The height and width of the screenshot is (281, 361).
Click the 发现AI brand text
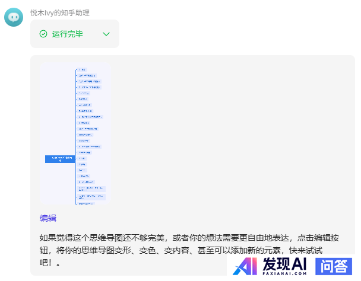click(284, 264)
